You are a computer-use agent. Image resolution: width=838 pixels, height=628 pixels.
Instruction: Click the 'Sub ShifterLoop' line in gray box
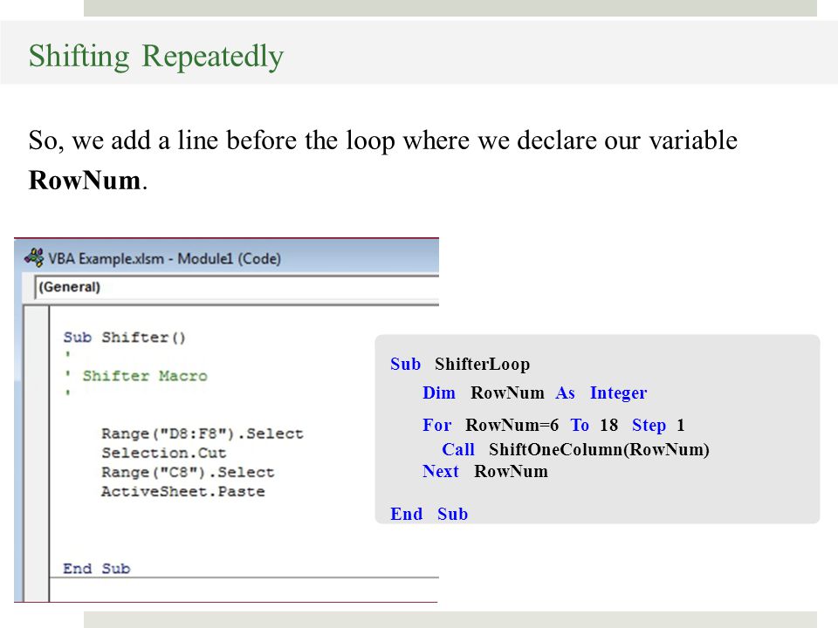tap(460, 365)
